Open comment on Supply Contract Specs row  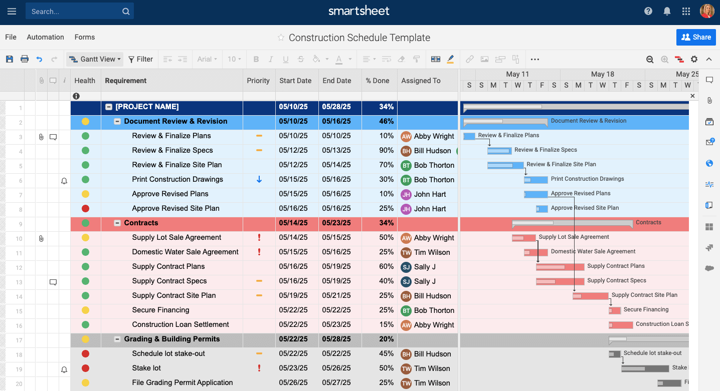pos(53,281)
